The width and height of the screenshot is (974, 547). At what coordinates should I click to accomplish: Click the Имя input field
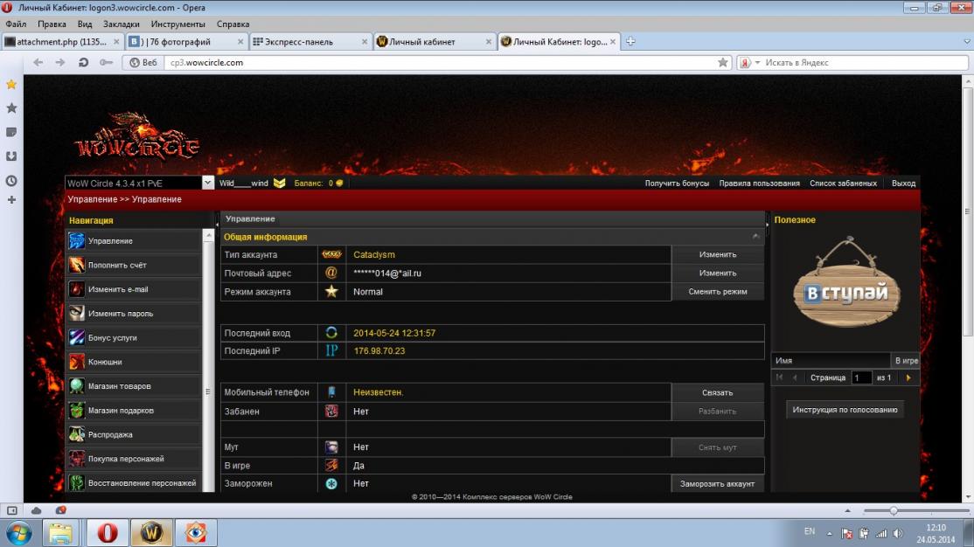[831, 360]
